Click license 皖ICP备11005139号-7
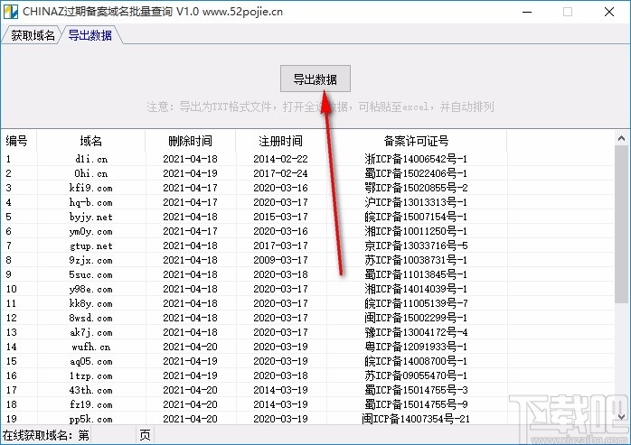The width and height of the screenshot is (631, 445). pyautogui.click(x=416, y=304)
